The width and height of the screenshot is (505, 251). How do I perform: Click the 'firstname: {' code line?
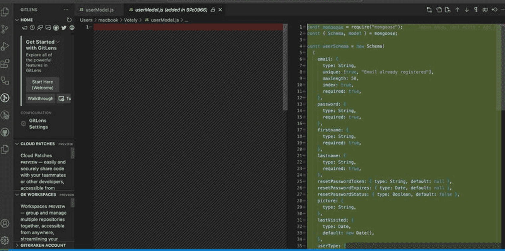333,130
